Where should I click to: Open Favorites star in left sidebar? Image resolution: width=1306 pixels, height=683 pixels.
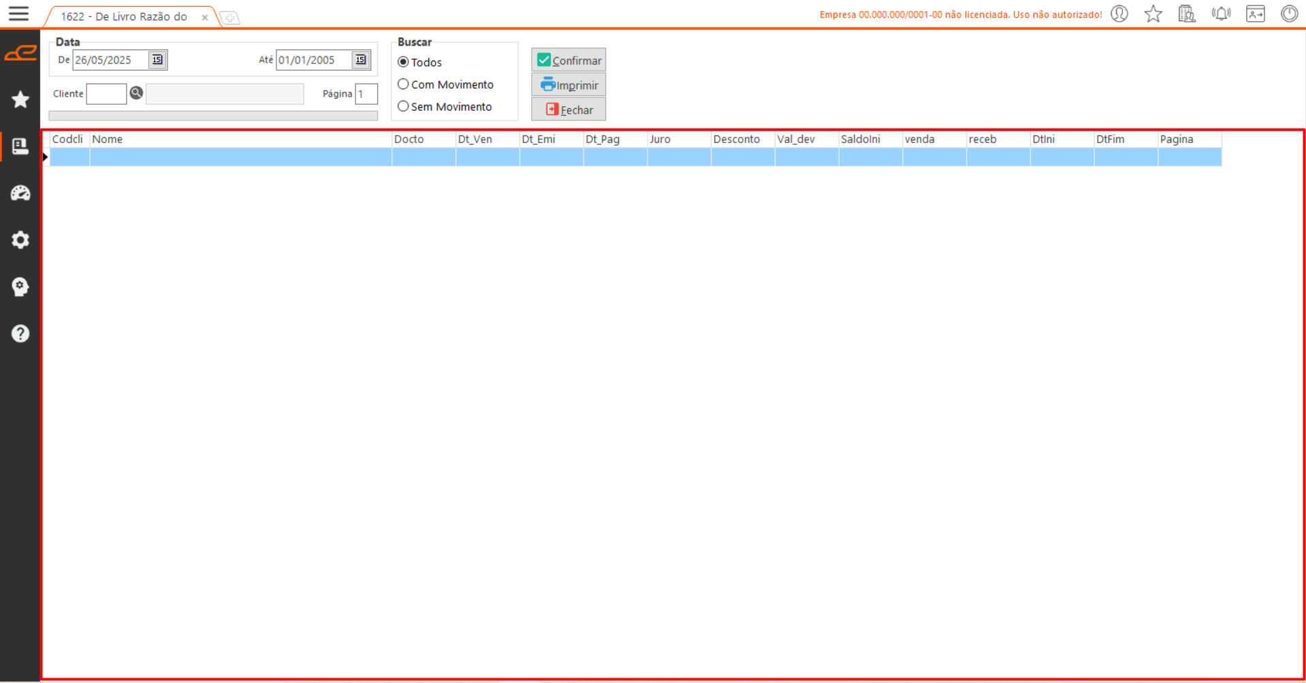(x=20, y=100)
